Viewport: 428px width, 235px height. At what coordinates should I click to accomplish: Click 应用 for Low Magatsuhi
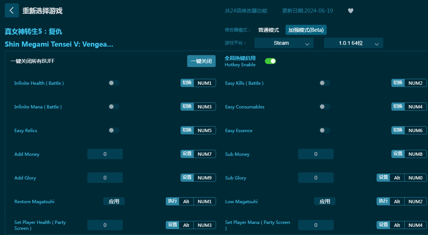click(325, 201)
